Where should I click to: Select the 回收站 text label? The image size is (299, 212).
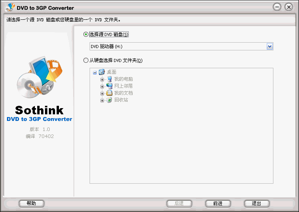tap(121, 100)
